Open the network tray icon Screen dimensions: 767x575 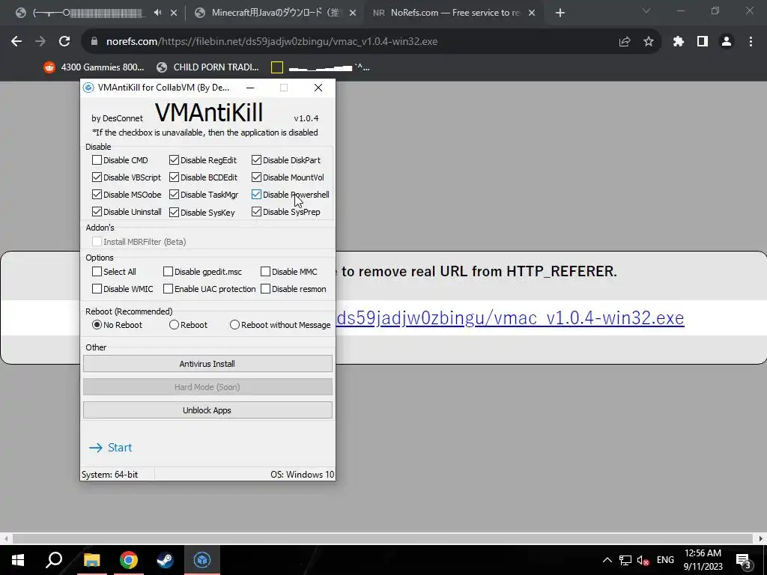pos(625,560)
